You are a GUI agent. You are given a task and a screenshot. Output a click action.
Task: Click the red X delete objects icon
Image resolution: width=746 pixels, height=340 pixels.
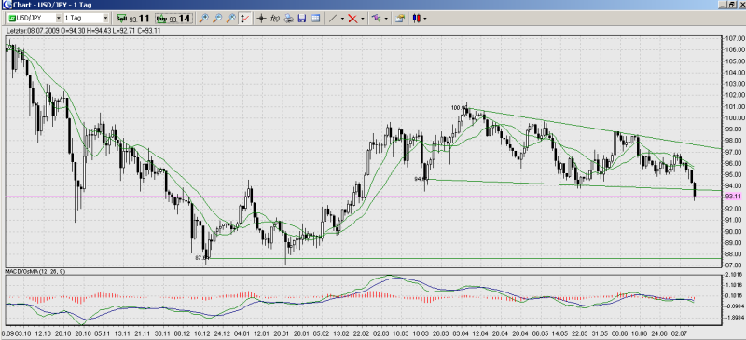click(353, 19)
